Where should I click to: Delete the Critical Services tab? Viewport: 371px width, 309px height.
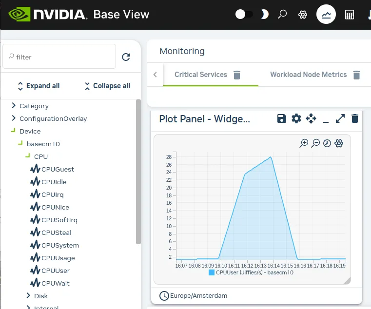(x=237, y=75)
